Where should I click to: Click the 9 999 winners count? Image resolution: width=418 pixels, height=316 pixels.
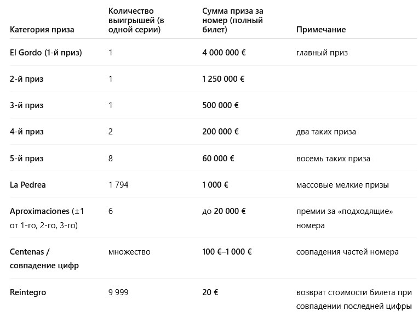118,292
